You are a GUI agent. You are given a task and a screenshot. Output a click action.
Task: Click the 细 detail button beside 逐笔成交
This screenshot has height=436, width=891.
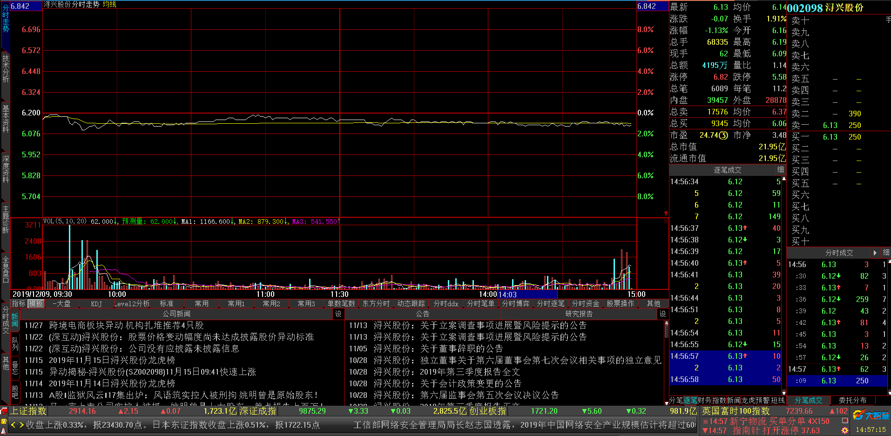tap(781, 170)
